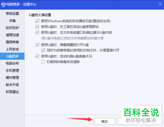
Task: Select the 清理加速 section
Action: (x=12, y=35)
